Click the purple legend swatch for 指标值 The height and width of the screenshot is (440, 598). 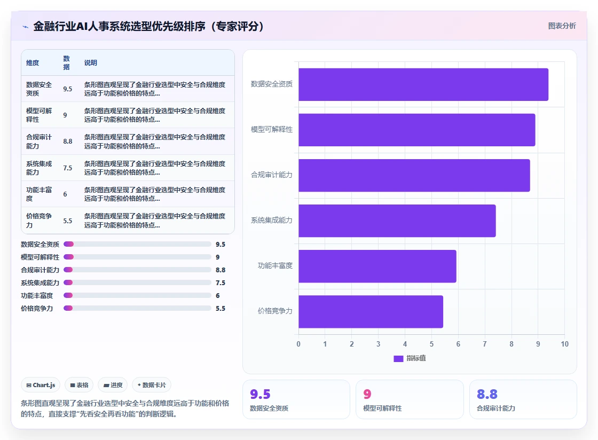(x=398, y=358)
